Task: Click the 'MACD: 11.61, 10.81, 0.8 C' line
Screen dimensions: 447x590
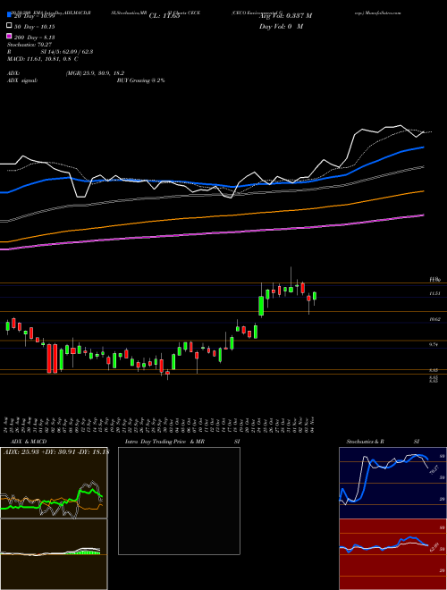Action: coord(43,59)
